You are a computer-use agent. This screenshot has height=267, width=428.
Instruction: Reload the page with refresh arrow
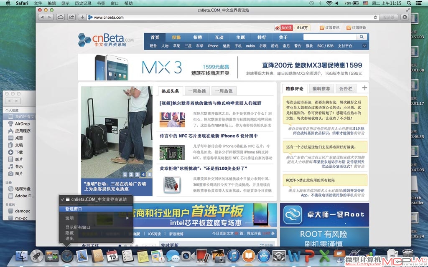[375, 17]
